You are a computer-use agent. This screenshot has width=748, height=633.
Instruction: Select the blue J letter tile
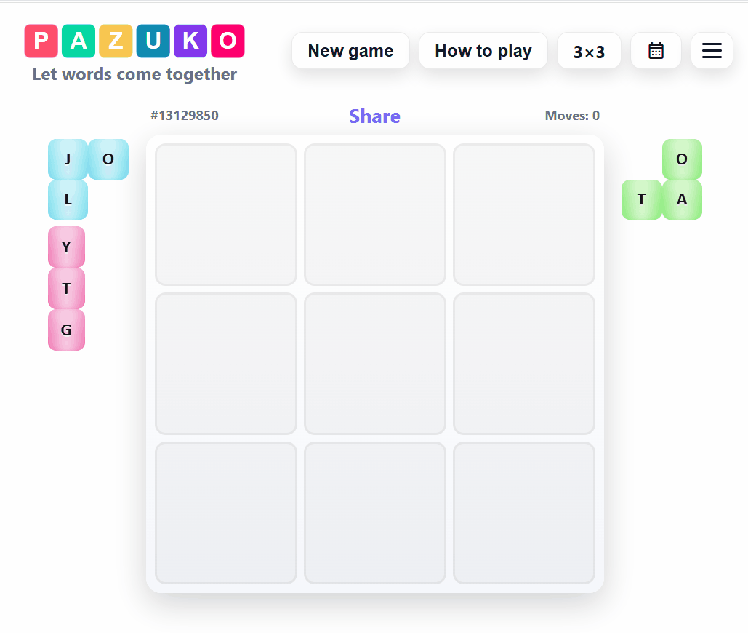point(68,159)
